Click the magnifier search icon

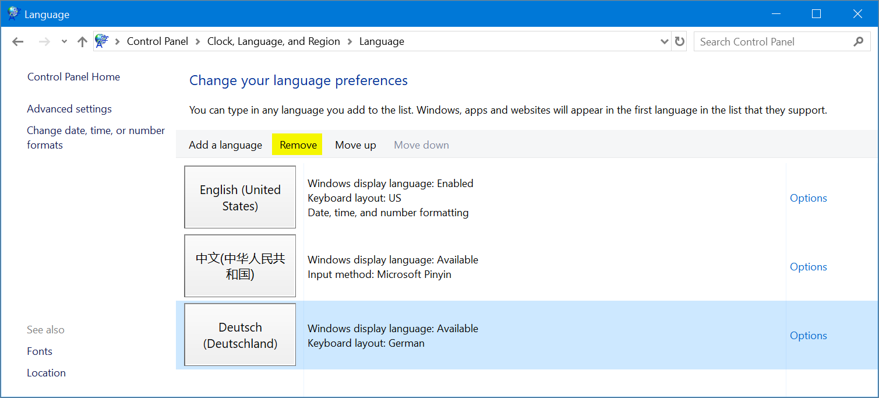point(858,41)
